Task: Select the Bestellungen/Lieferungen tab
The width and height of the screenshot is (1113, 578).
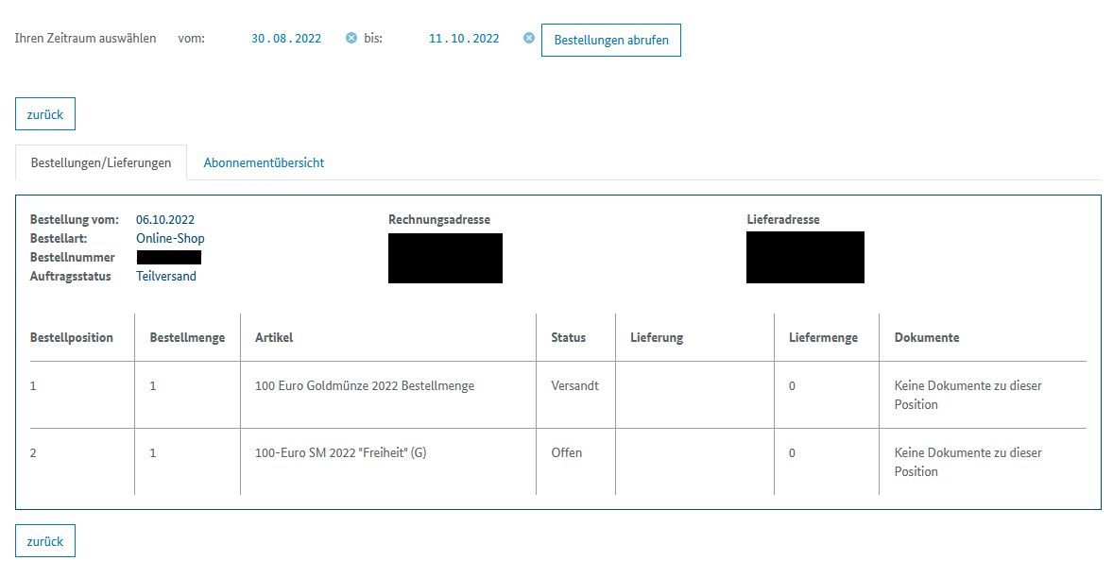Action: click(101, 162)
